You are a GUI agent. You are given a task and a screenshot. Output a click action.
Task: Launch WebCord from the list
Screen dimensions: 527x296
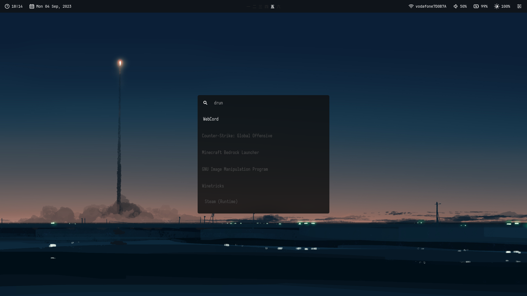211,119
